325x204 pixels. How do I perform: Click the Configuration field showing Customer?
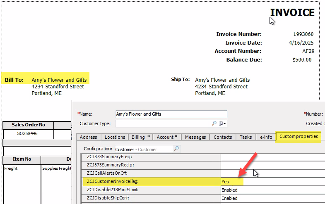[144, 149]
